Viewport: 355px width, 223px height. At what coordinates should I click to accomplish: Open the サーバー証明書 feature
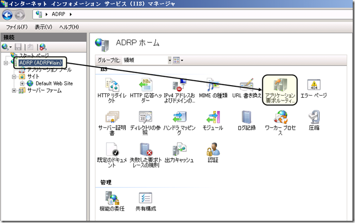pyautogui.click(x=112, y=123)
